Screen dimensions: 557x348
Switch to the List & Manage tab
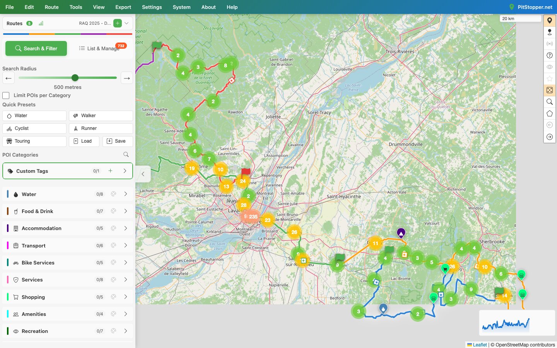tap(100, 48)
